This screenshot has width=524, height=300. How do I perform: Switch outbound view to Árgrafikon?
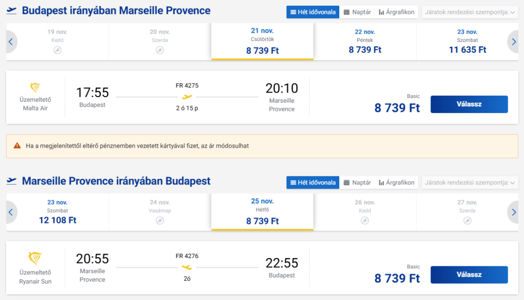397,12
